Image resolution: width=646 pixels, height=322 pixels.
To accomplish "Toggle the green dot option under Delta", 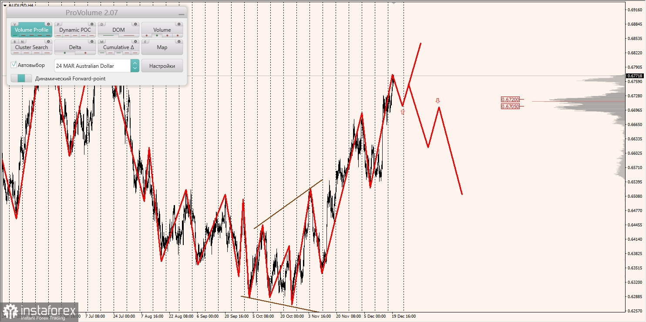I will pos(65,53).
